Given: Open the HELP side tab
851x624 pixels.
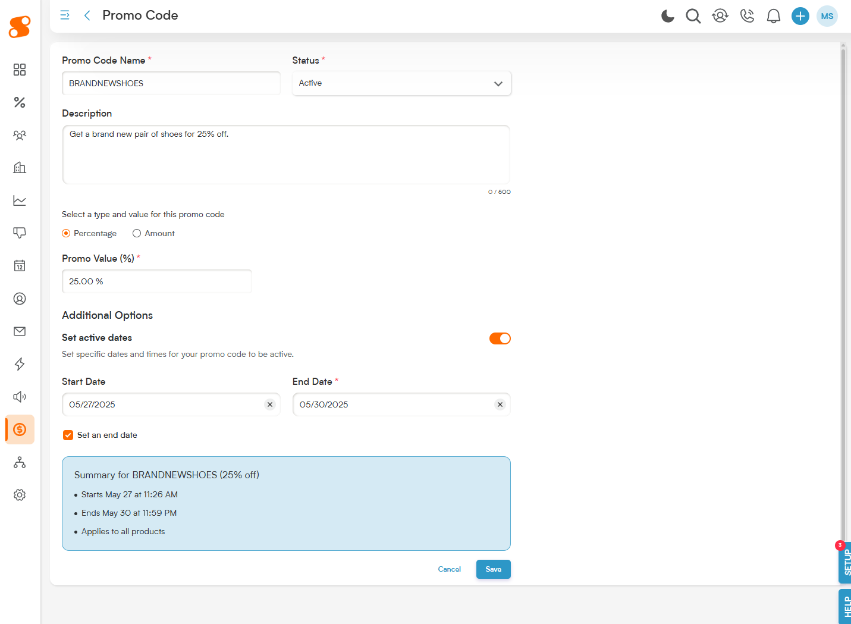Looking at the screenshot, I should click(845, 607).
